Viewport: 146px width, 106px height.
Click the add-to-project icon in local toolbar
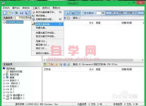(x=61, y=64)
